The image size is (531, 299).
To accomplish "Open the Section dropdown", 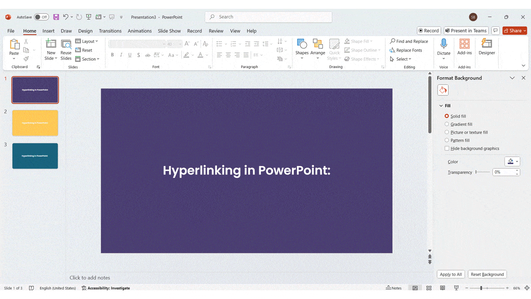I will (x=87, y=59).
